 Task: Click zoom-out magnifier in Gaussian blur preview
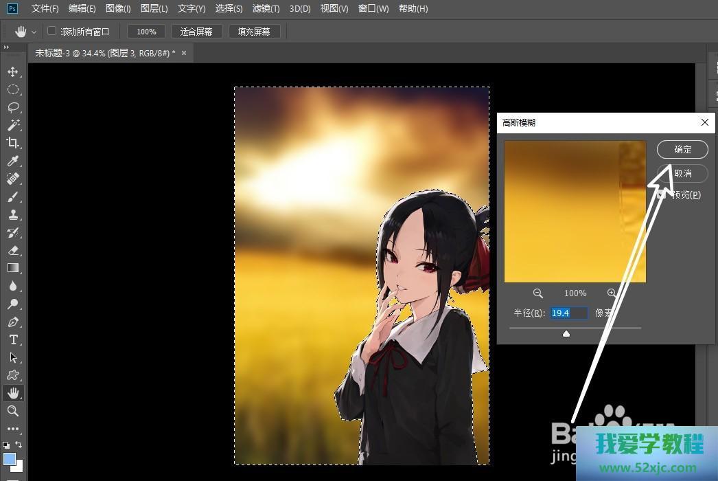538,293
